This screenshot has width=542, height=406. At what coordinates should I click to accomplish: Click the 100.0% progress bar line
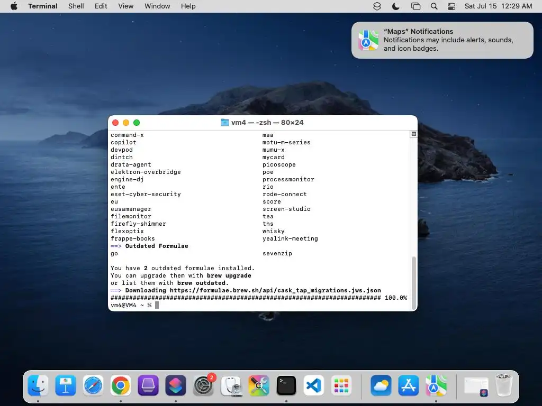click(259, 298)
